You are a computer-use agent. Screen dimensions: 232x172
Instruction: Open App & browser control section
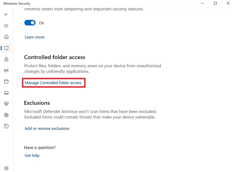point(6,82)
